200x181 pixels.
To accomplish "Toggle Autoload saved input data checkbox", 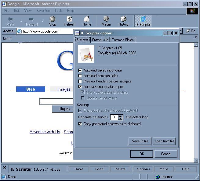I will [80, 70].
